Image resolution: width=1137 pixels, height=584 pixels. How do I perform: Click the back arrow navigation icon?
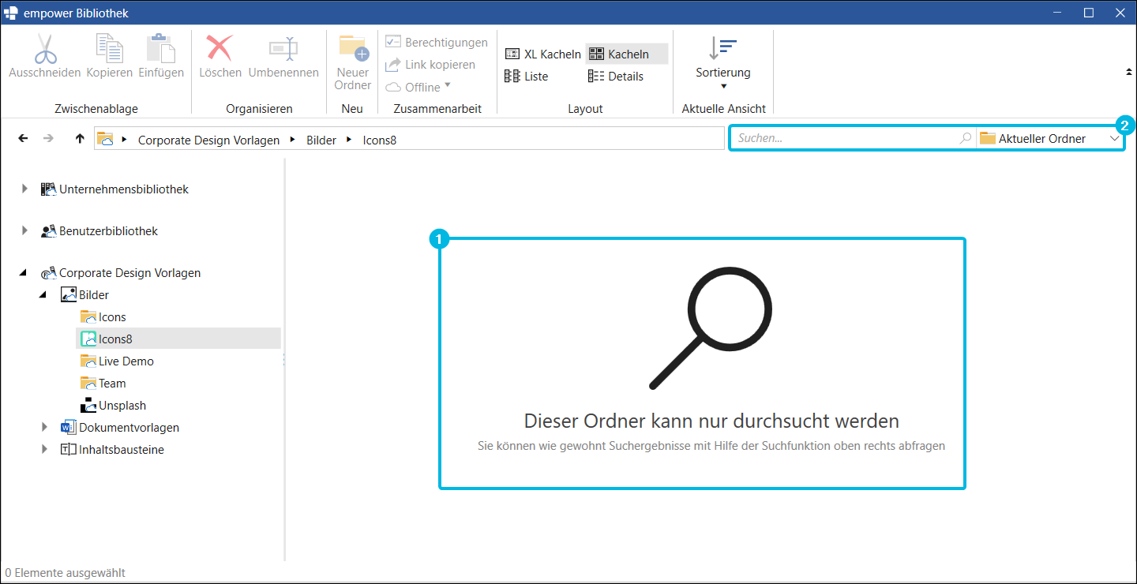[23, 139]
